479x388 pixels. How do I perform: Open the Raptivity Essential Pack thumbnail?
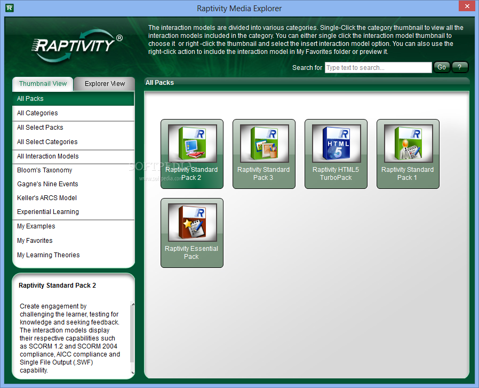[x=192, y=233]
